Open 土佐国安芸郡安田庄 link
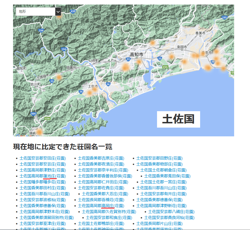This screenshot has width=250, height=230. (43, 158)
